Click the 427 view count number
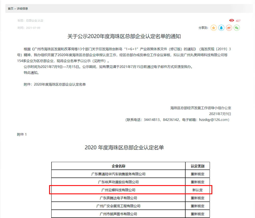The height and width of the screenshot is (218, 255). (238, 21)
